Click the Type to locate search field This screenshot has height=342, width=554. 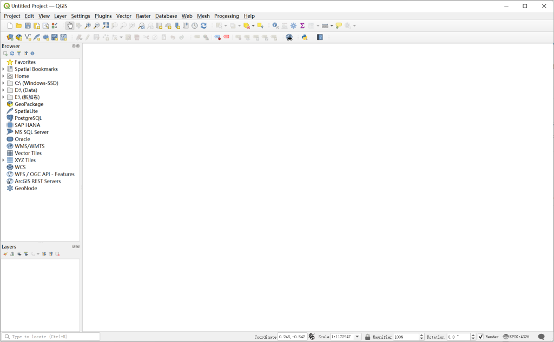pyautogui.click(x=51, y=337)
